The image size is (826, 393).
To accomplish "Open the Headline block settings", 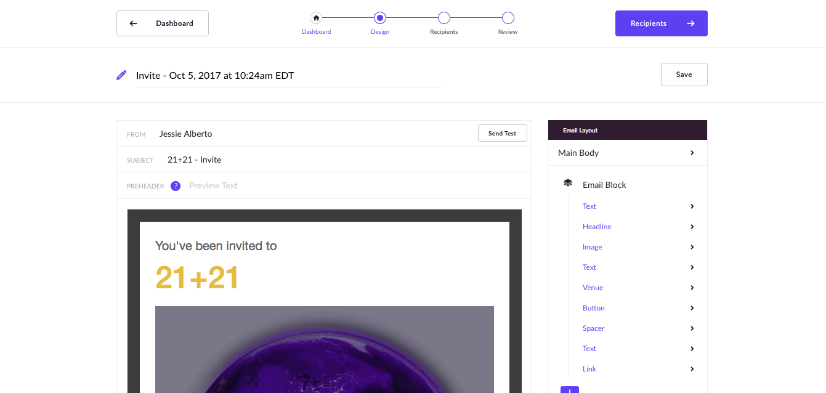I will click(638, 227).
